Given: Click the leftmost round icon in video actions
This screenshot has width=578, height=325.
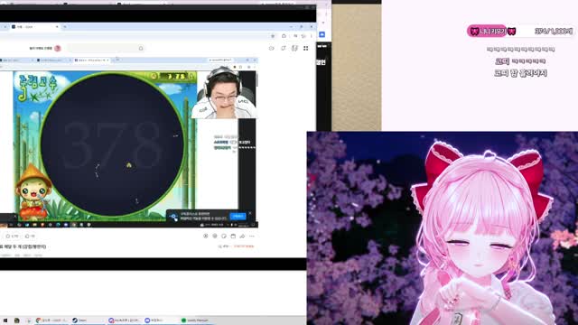Looking at the screenshot, I should tap(206, 236).
